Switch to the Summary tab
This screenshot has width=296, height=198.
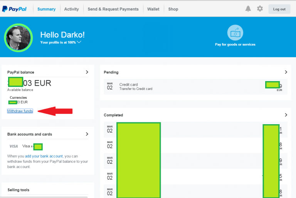46,9
